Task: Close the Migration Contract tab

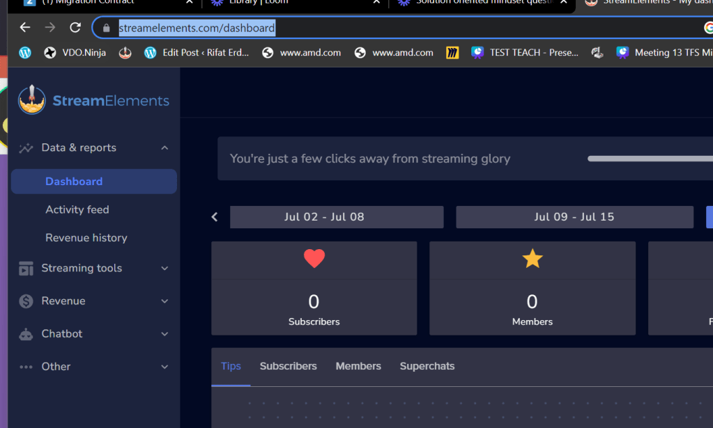Action: (x=190, y=2)
